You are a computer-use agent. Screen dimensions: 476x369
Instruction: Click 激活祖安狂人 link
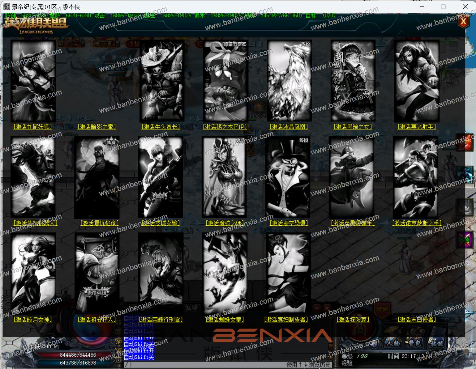tap(97, 320)
